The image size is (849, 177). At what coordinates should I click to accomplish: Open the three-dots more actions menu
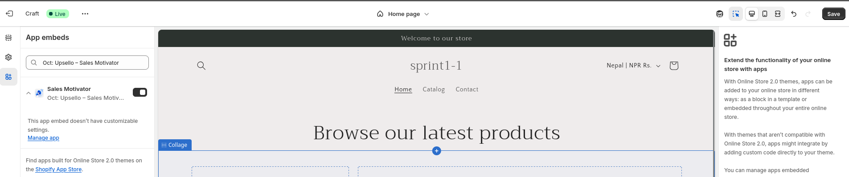tap(85, 14)
